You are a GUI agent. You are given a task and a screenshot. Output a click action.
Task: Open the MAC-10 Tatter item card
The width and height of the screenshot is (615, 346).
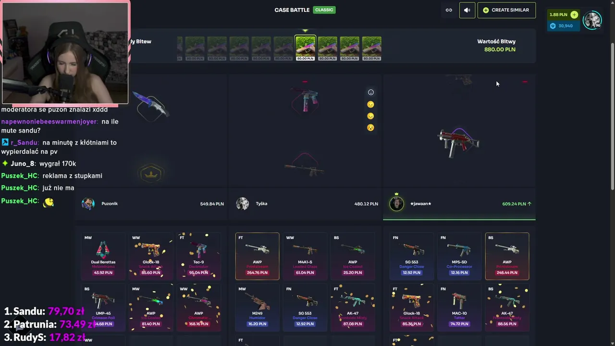point(459,308)
